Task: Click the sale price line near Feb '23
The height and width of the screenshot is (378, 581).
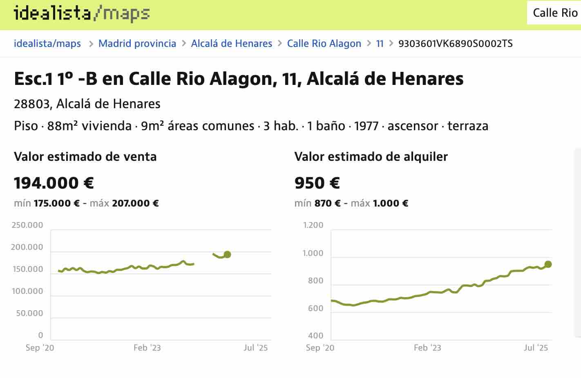Action: [147, 268]
